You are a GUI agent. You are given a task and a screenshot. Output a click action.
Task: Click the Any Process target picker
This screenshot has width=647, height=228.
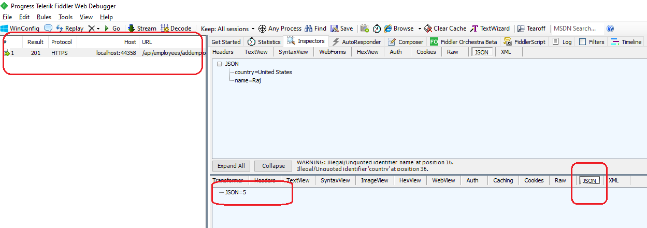pos(280,28)
